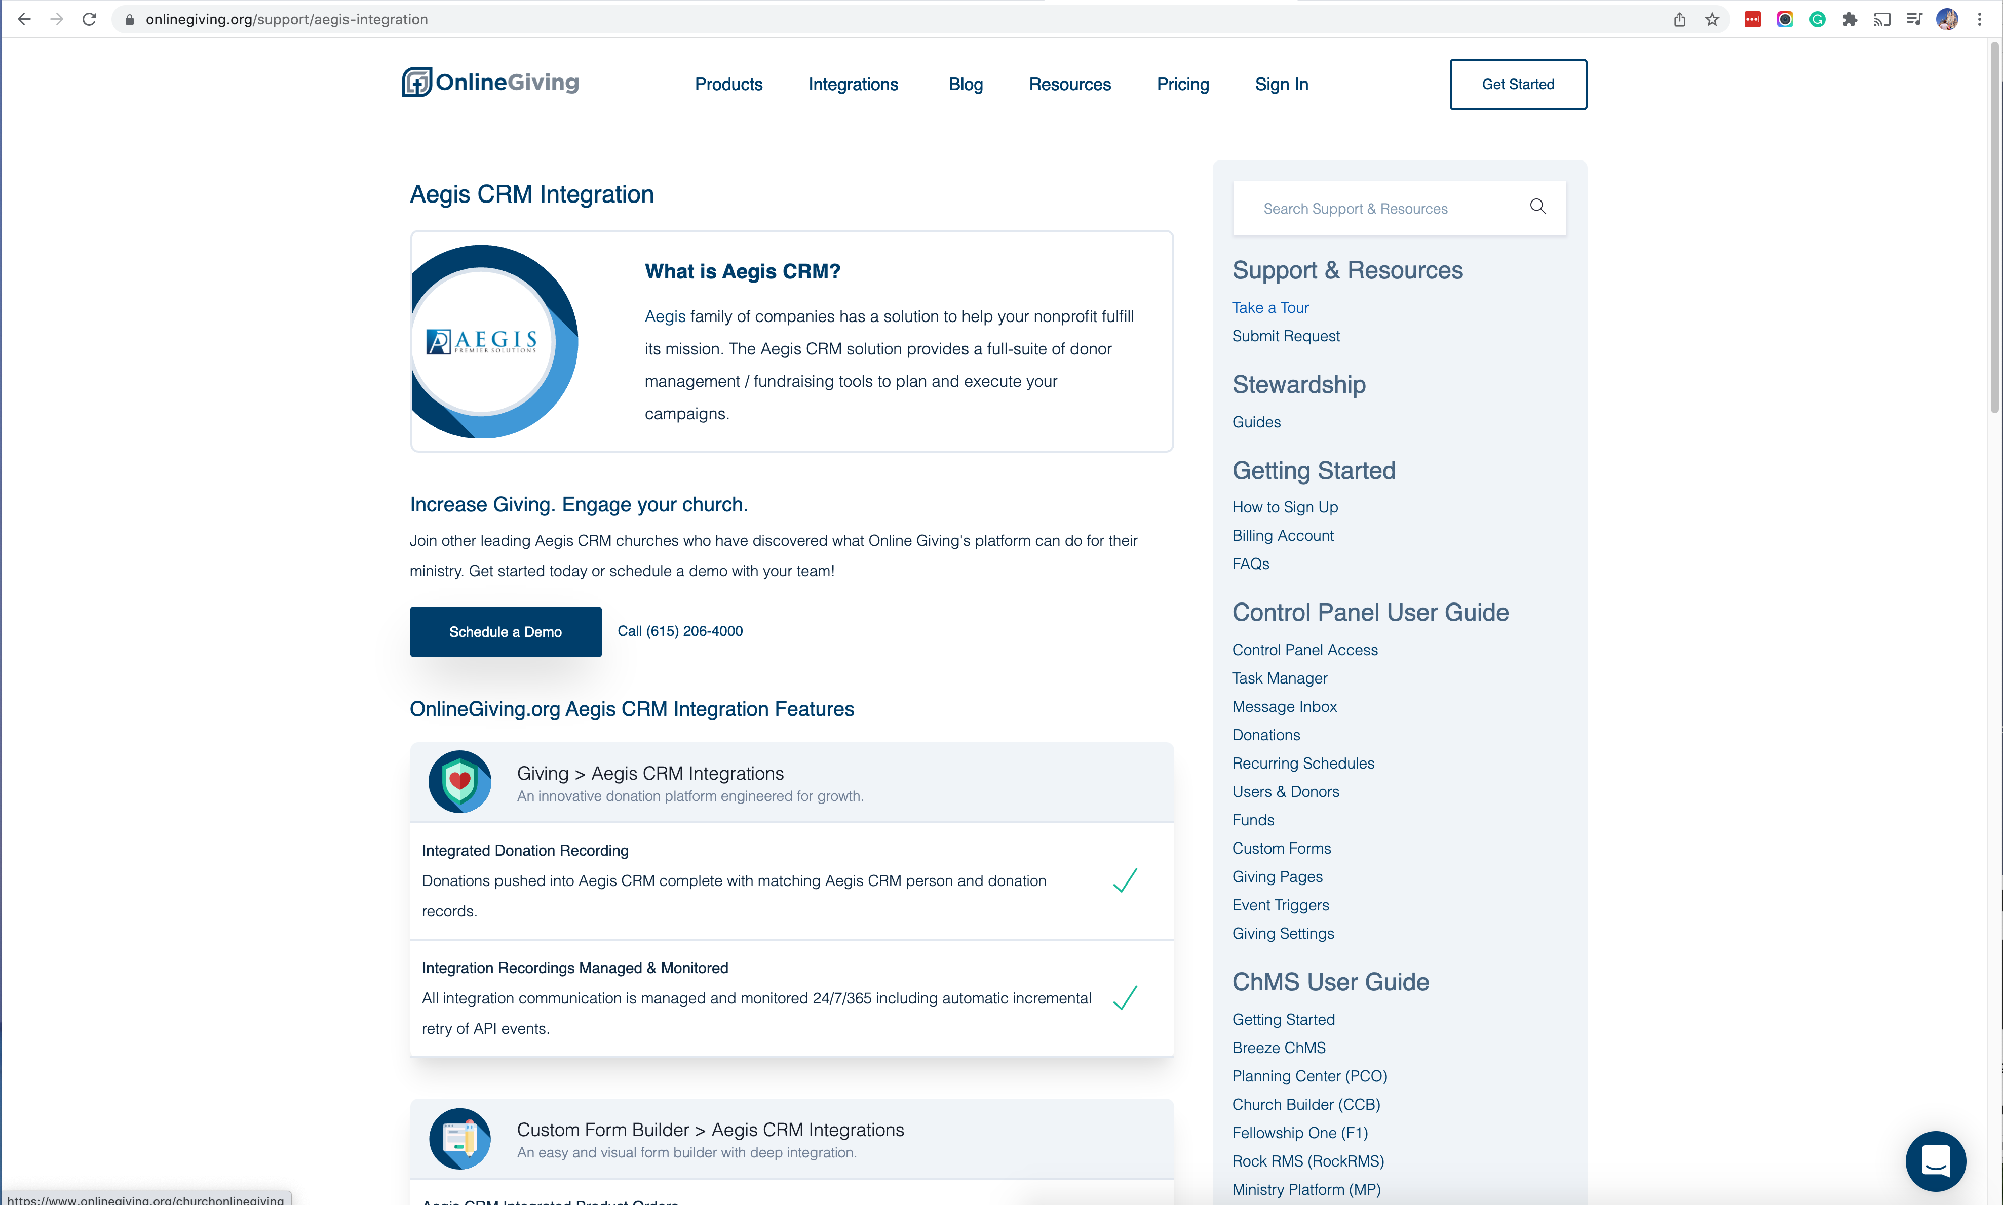Open the Take a Tour link
Screen dimensions: 2003x1205
pyautogui.click(x=1270, y=308)
